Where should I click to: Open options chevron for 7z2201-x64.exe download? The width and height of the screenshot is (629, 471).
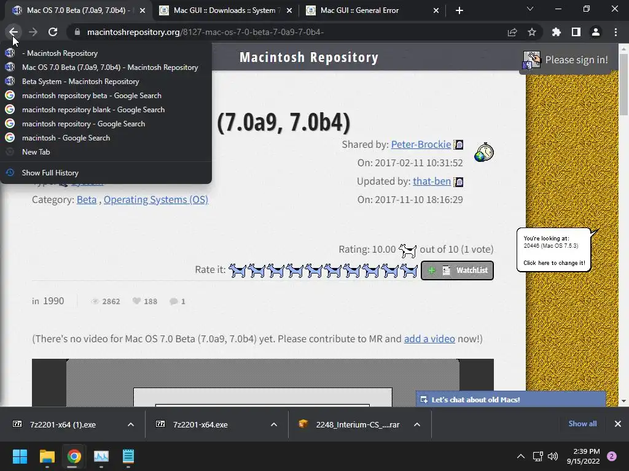click(274, 424)
